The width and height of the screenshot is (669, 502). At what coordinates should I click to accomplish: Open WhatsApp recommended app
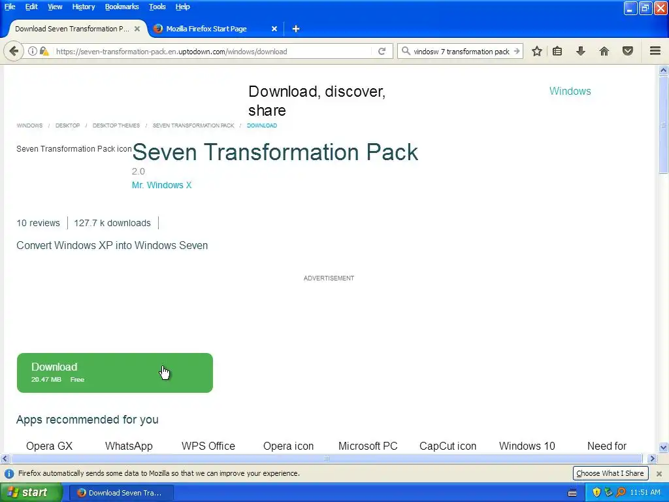pyautogui.click(x=129, y=446)
